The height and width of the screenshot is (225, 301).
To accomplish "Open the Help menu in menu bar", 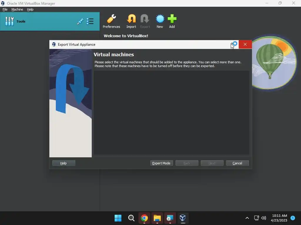I will coord(30,9).
